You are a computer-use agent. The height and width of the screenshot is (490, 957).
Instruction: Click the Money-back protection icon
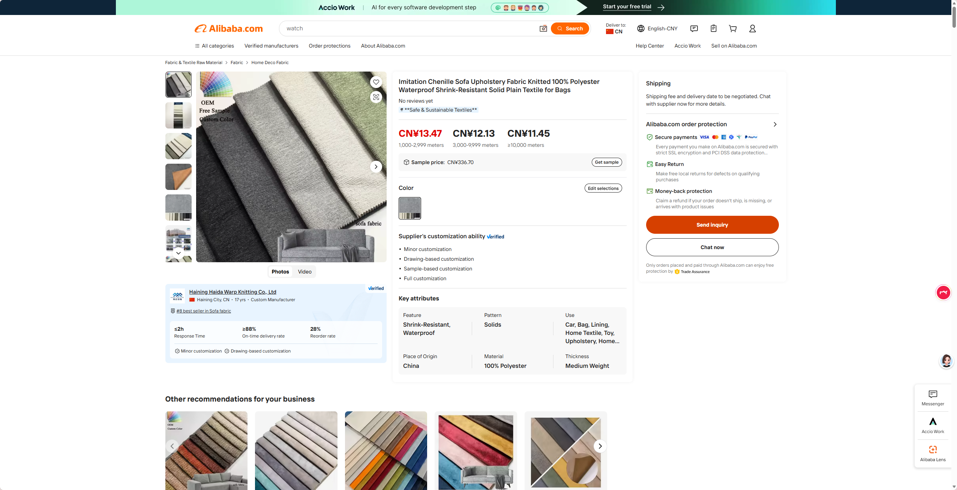point(649,191)
